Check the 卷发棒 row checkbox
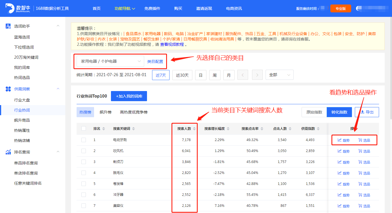This screenshot has width=392, height=213. (84, 183)
